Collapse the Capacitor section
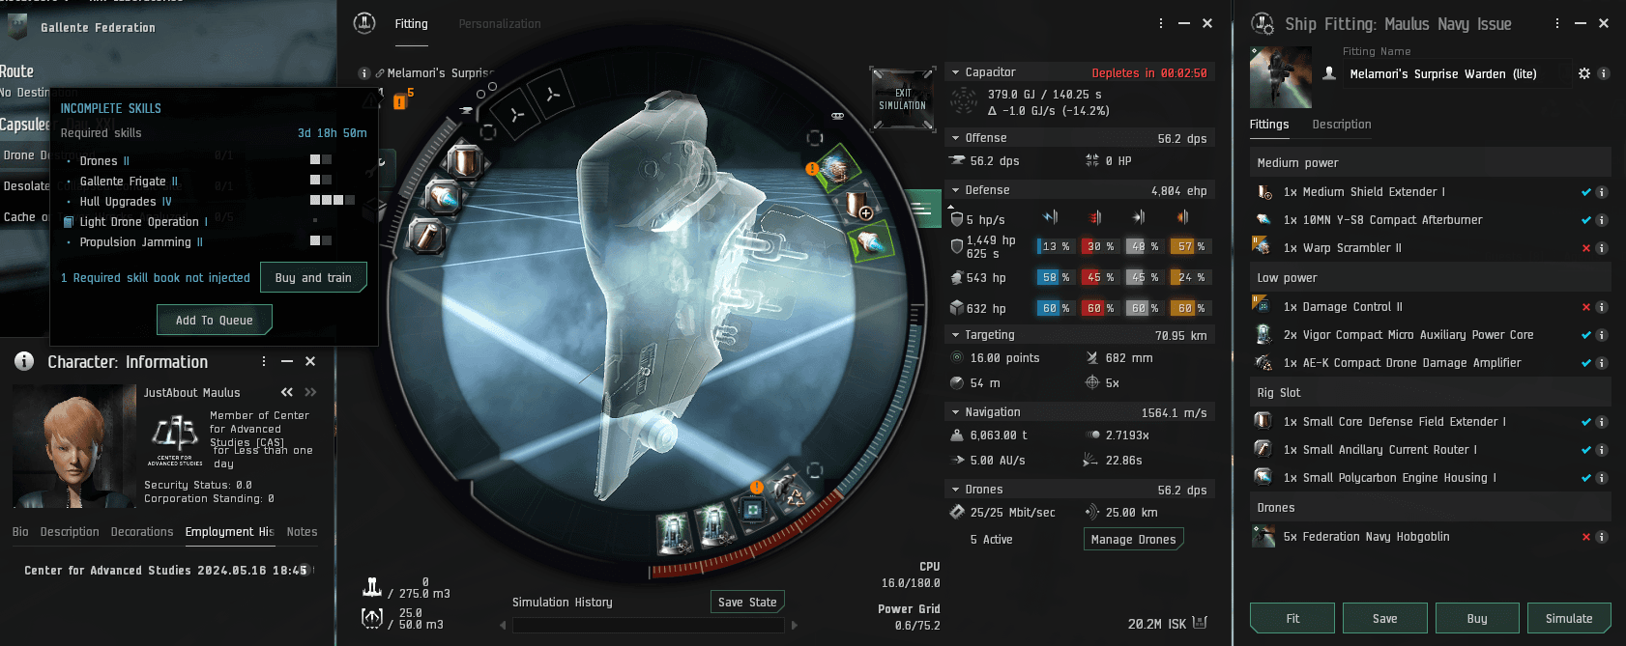Viewport: 1626px width, 646px height. (956, 72)
